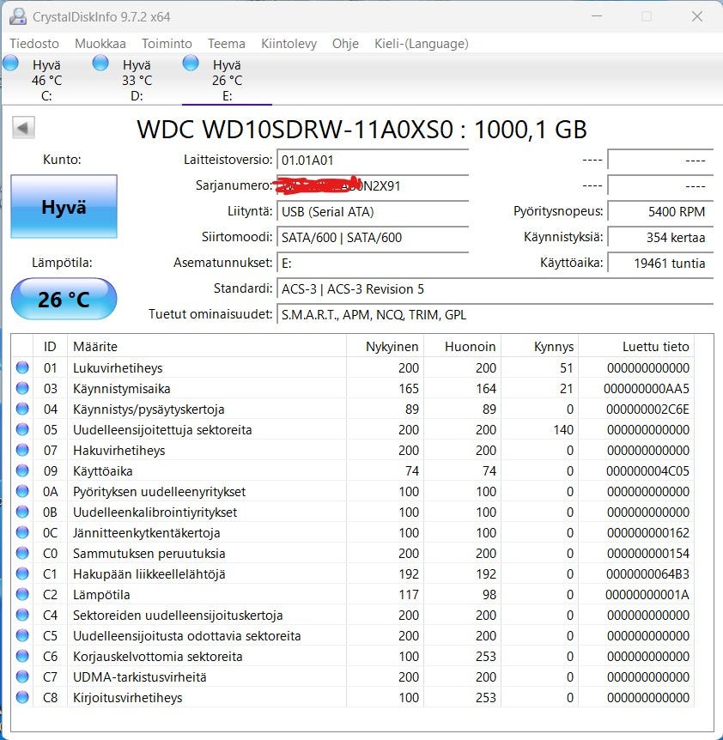Select Kirjoitusvirhetiheys attribute name
The height and width of the screenshot is (740, 723).
[x=127, y=698]
